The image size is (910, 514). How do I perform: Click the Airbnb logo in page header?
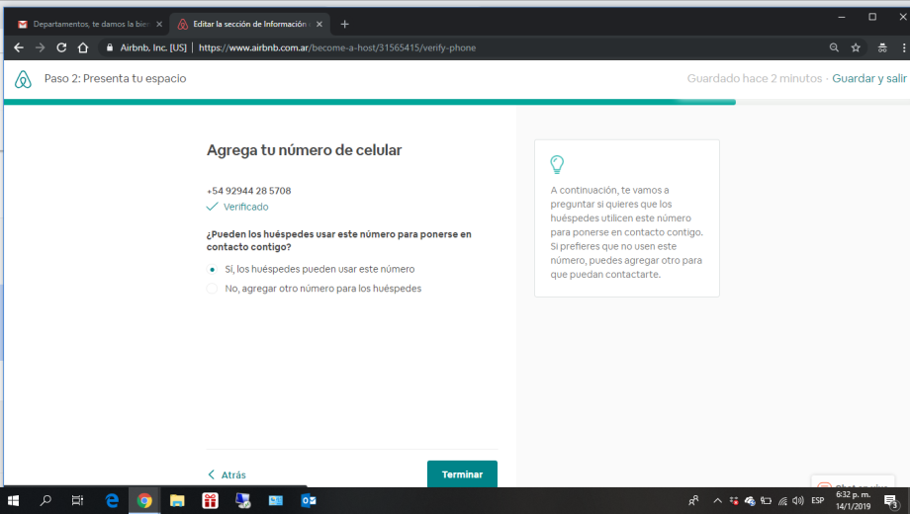(x=23, y=79)
